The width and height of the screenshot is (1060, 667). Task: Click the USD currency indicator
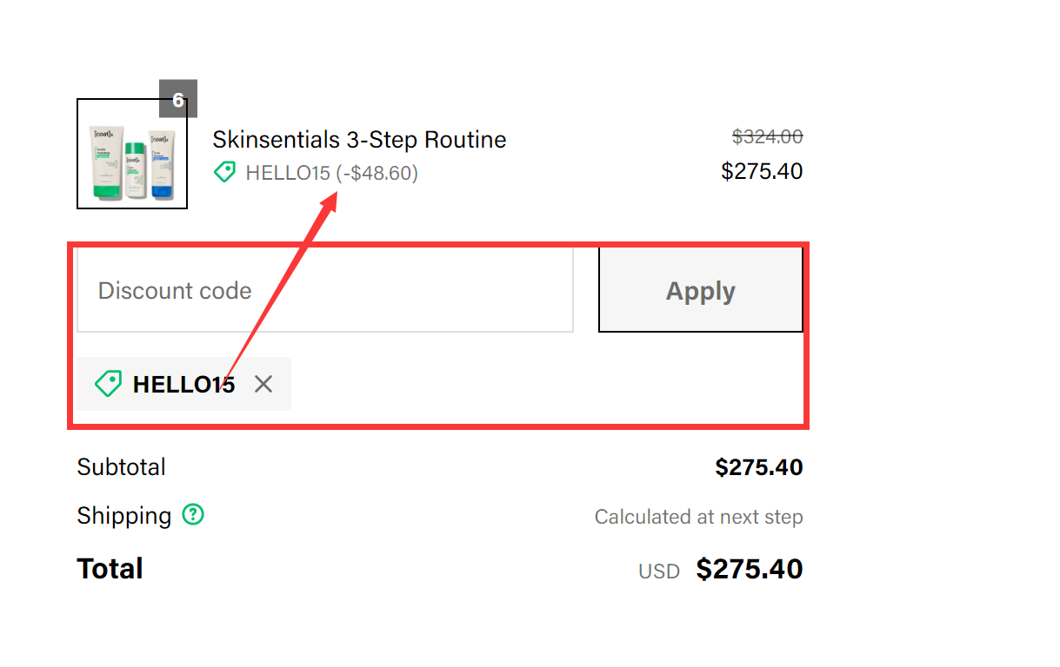tap(658, 571)
